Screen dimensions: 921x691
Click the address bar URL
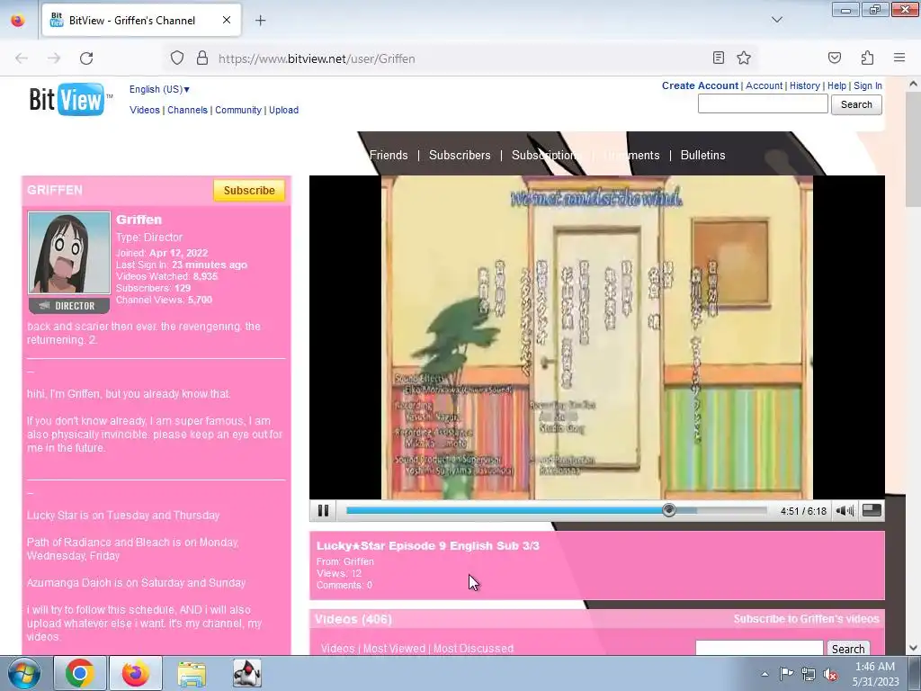click(317, 58)
